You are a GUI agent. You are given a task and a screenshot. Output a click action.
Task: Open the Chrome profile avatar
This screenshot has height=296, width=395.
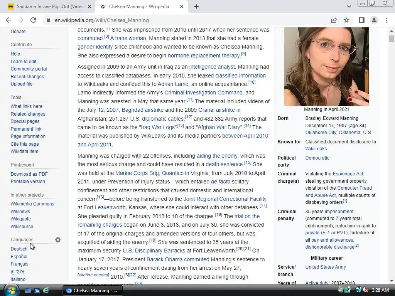(374, 20)
